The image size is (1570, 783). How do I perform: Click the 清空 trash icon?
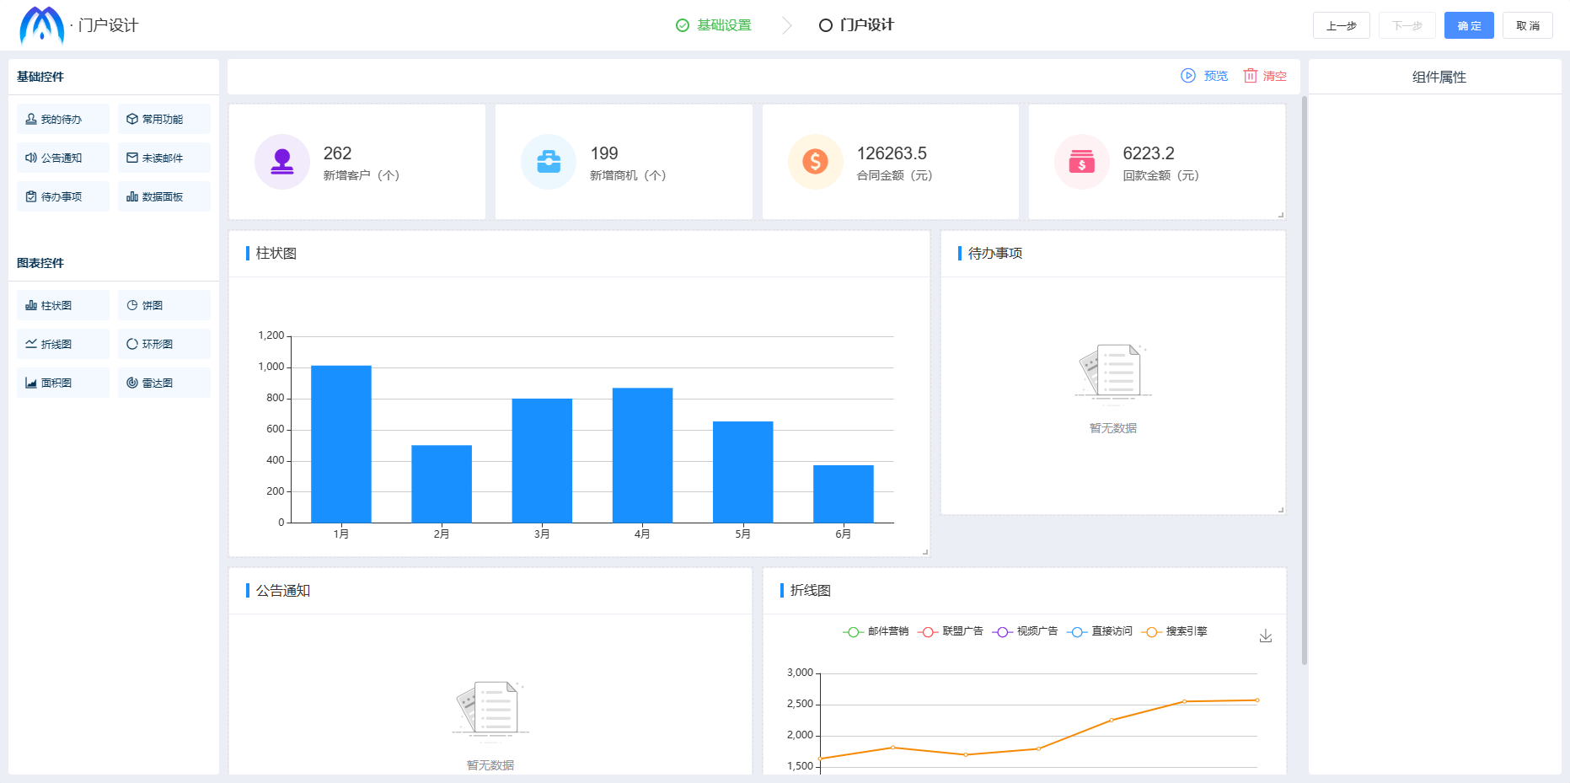point(1251,76)
